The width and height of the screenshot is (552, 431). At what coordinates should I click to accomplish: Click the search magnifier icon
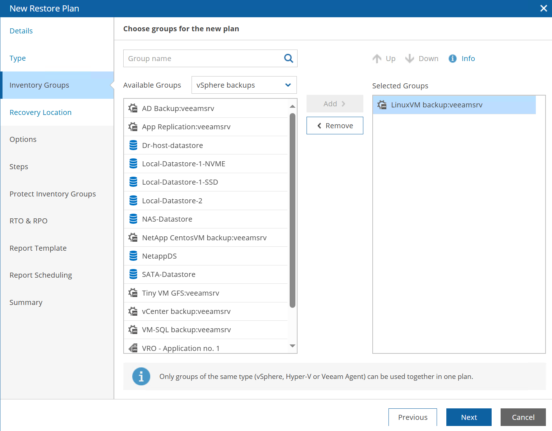[289, 58]
